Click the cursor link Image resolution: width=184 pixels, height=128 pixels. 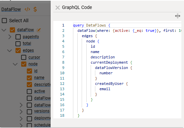click(x=34, y=57)
